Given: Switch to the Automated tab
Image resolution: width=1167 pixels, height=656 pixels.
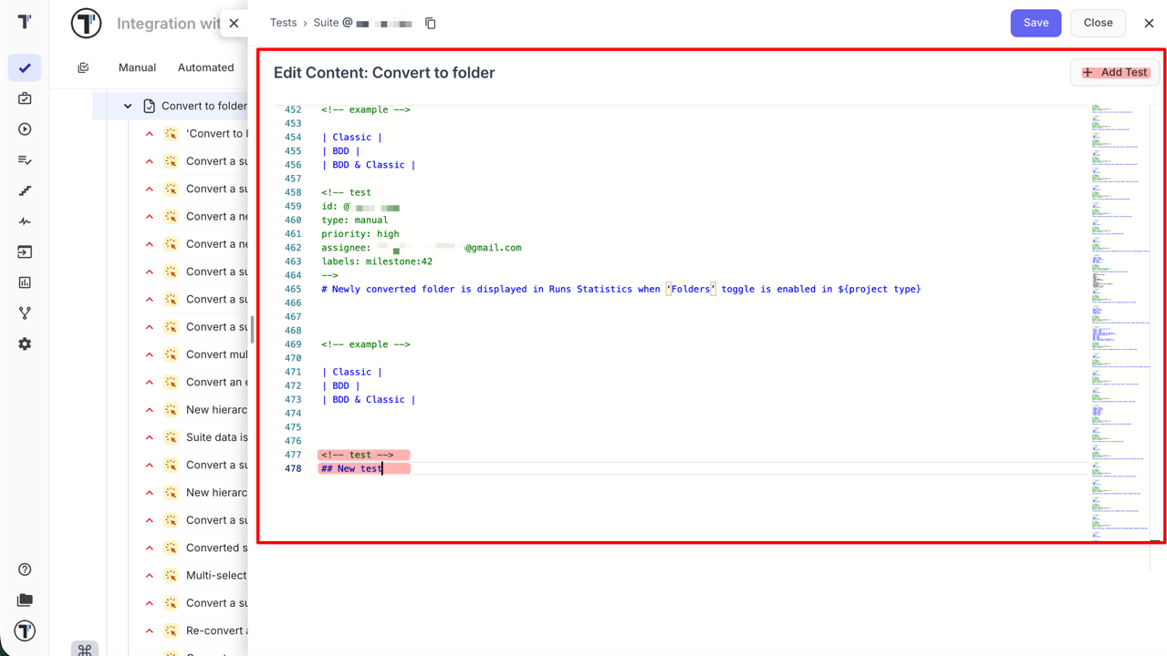Looking at the screenshot, I should [x=205, y=67].
